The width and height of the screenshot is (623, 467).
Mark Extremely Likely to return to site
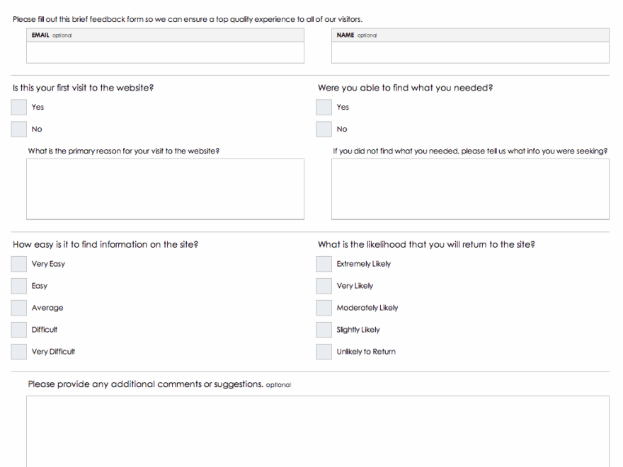pos(324,263)
